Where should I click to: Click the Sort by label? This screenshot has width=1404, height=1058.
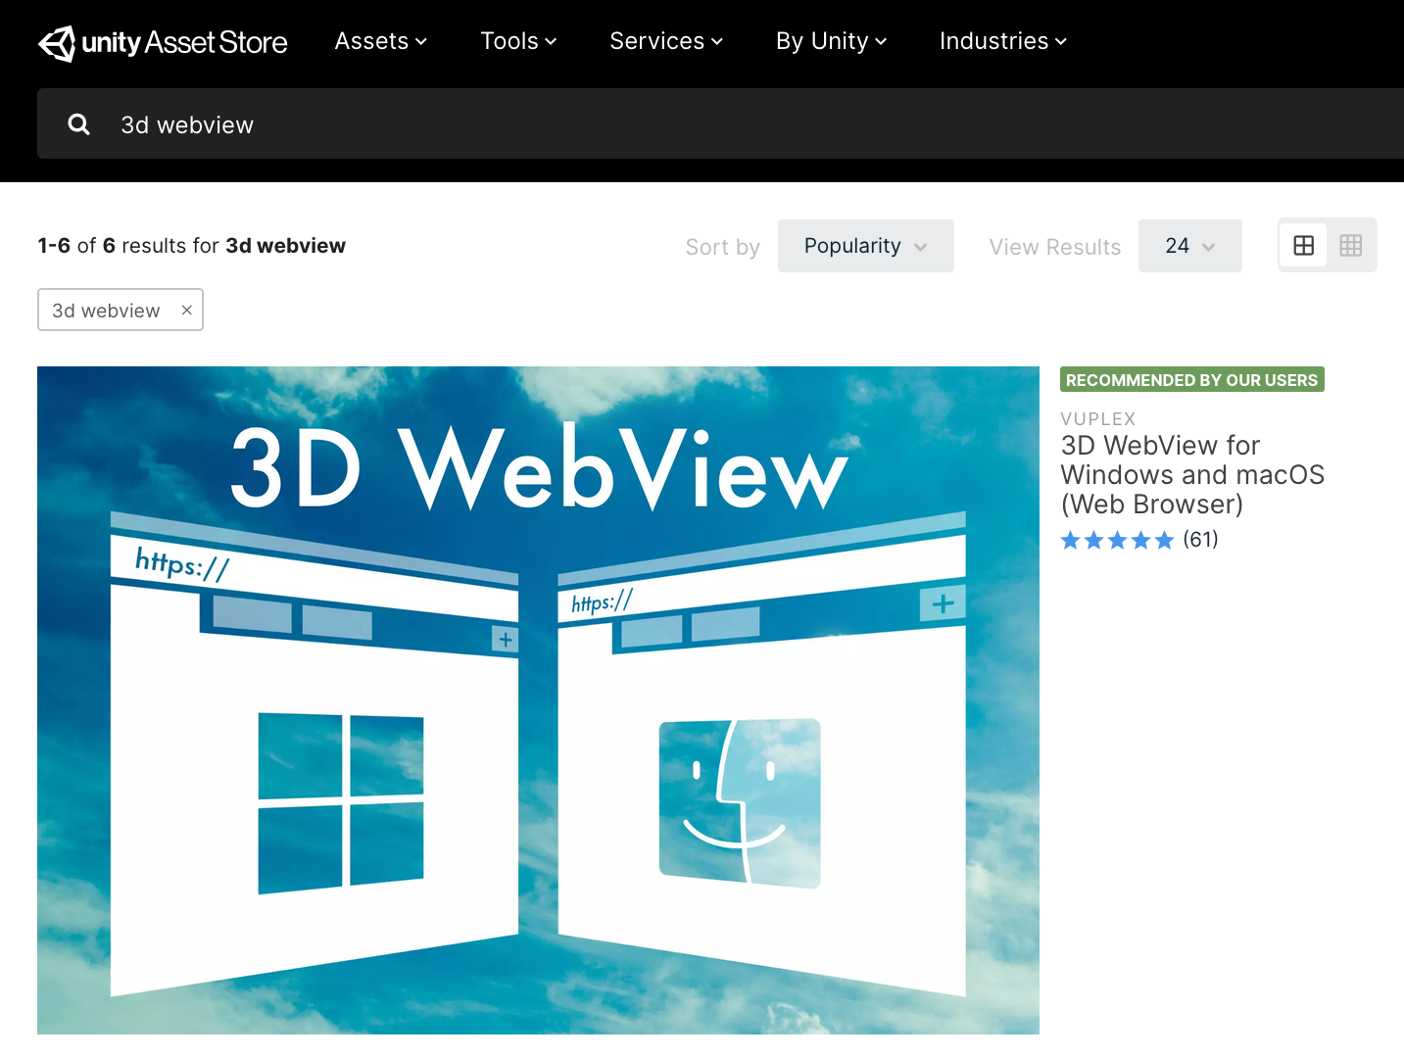(723, 247)
